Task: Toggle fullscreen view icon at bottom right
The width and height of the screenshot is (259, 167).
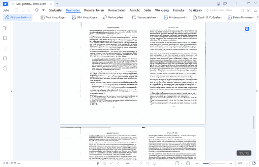Action: click(254, 164)
